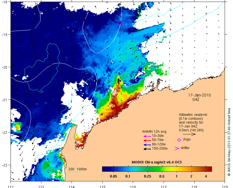The height and width of the screenshot is (188, 233).
Task: Click the longitude axis label '117'
Action: coord(164,187)
